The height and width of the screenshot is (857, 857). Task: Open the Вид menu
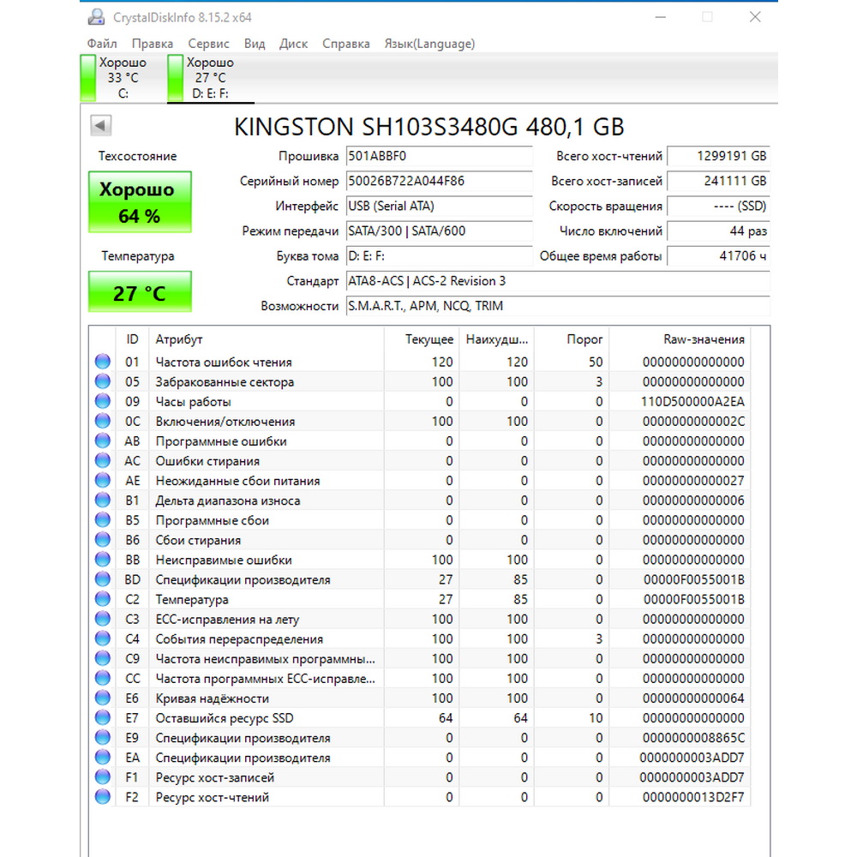(x=255, y=43)
